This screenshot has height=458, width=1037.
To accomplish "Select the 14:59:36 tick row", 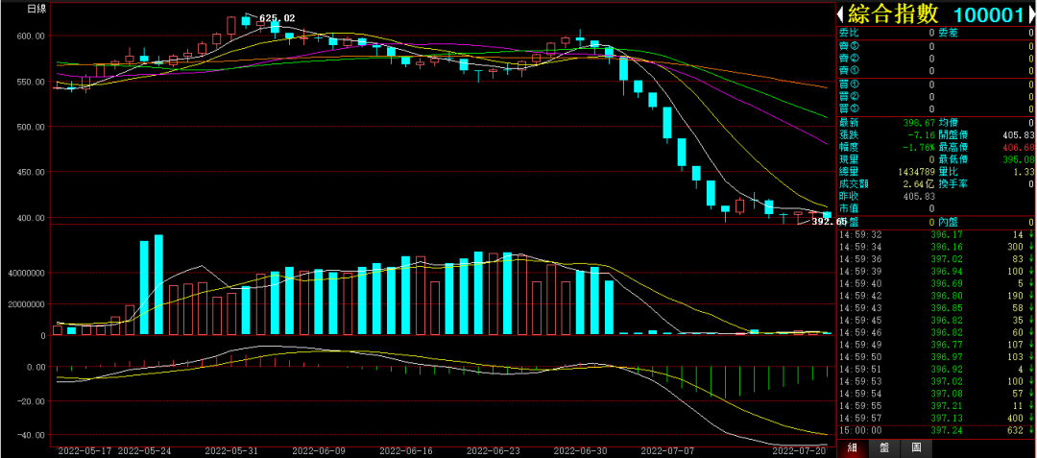I will point(936,259).
